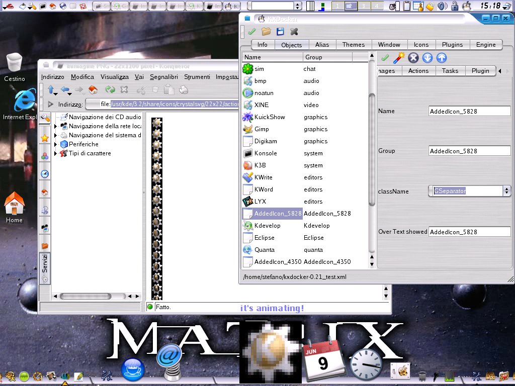Select the Tasks sub-tab
The height and width of the screenshot is (386, 515).
(450, 71)
